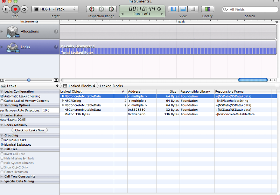Select the Malloc 336 Bytes row
Image resolution: width=280 pixels, height=195 pixels.
[x=168, y=114]
